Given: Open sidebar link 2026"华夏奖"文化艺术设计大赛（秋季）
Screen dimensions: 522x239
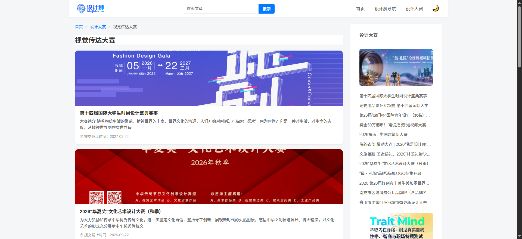Looking at the screenshot, I should pos(395,164).
